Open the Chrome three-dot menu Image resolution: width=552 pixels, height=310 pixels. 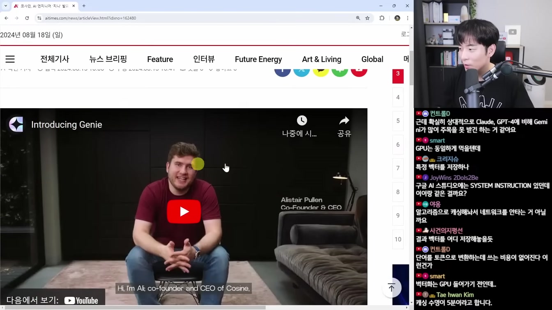pyautogui.click(x=407, y=18)
